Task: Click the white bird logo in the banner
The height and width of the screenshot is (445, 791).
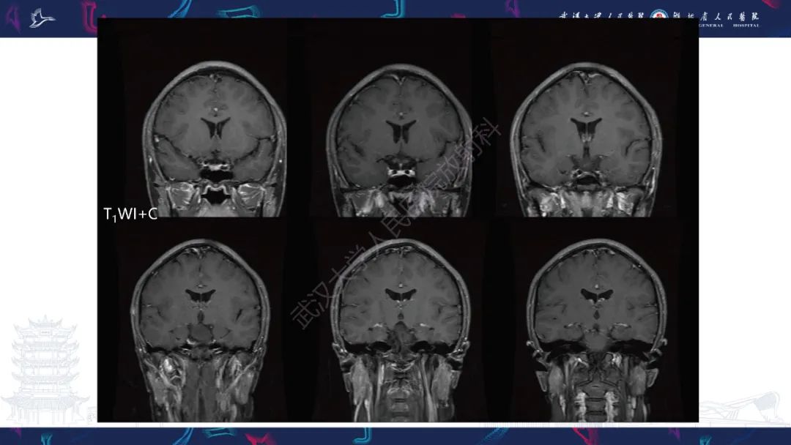Action: tap(42, 18)
